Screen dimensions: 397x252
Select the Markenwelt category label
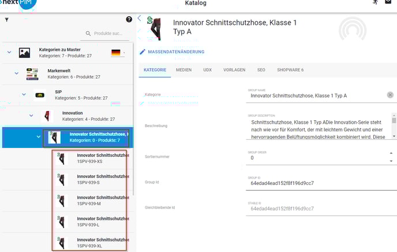tap(59, 71)
